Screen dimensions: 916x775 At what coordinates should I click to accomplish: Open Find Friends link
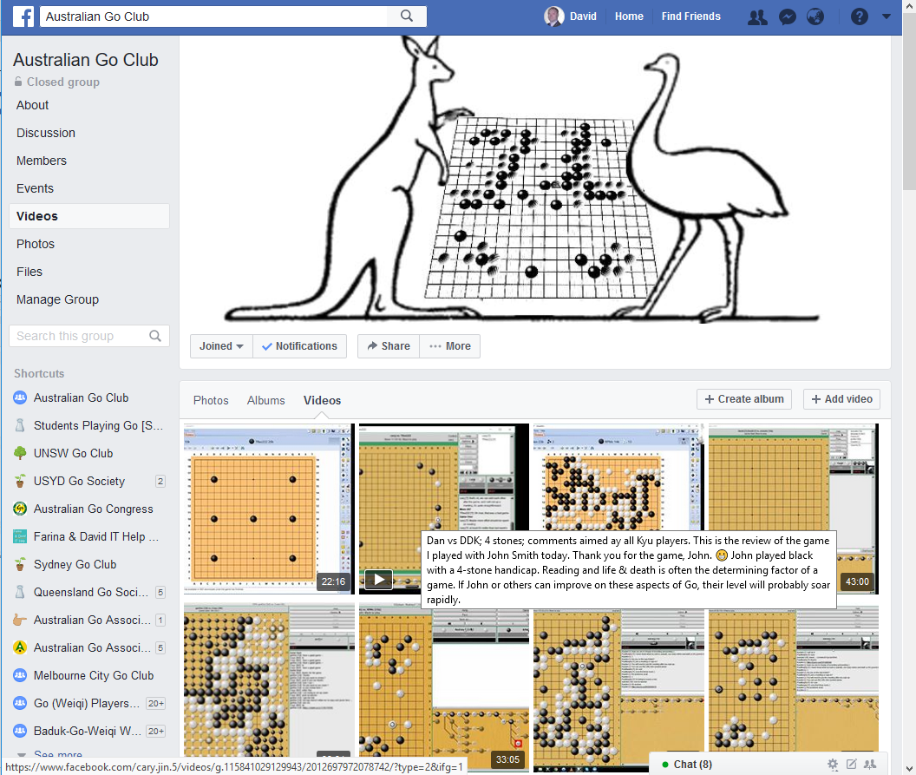[x=690, y=16]
